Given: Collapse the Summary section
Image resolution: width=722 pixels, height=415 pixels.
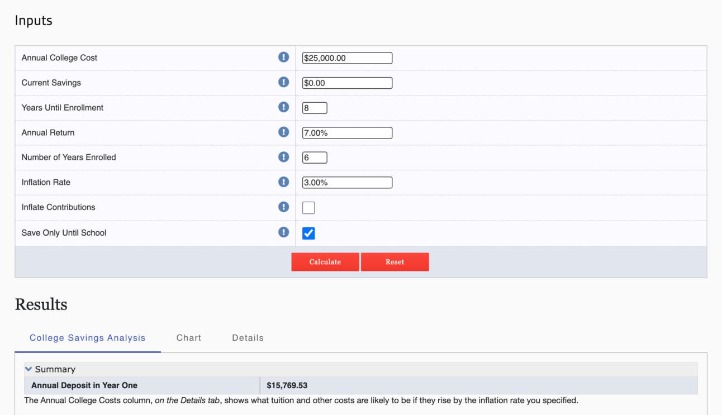Looking at the screenshot, I should (x=28, y=369).
